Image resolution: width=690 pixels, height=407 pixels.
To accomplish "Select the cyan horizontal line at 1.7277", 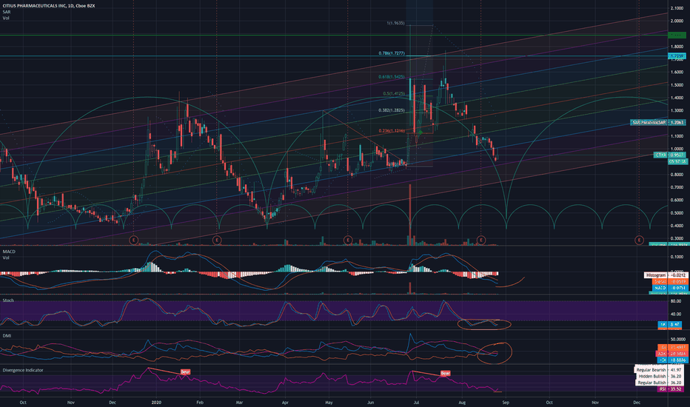I will (334, 56).
